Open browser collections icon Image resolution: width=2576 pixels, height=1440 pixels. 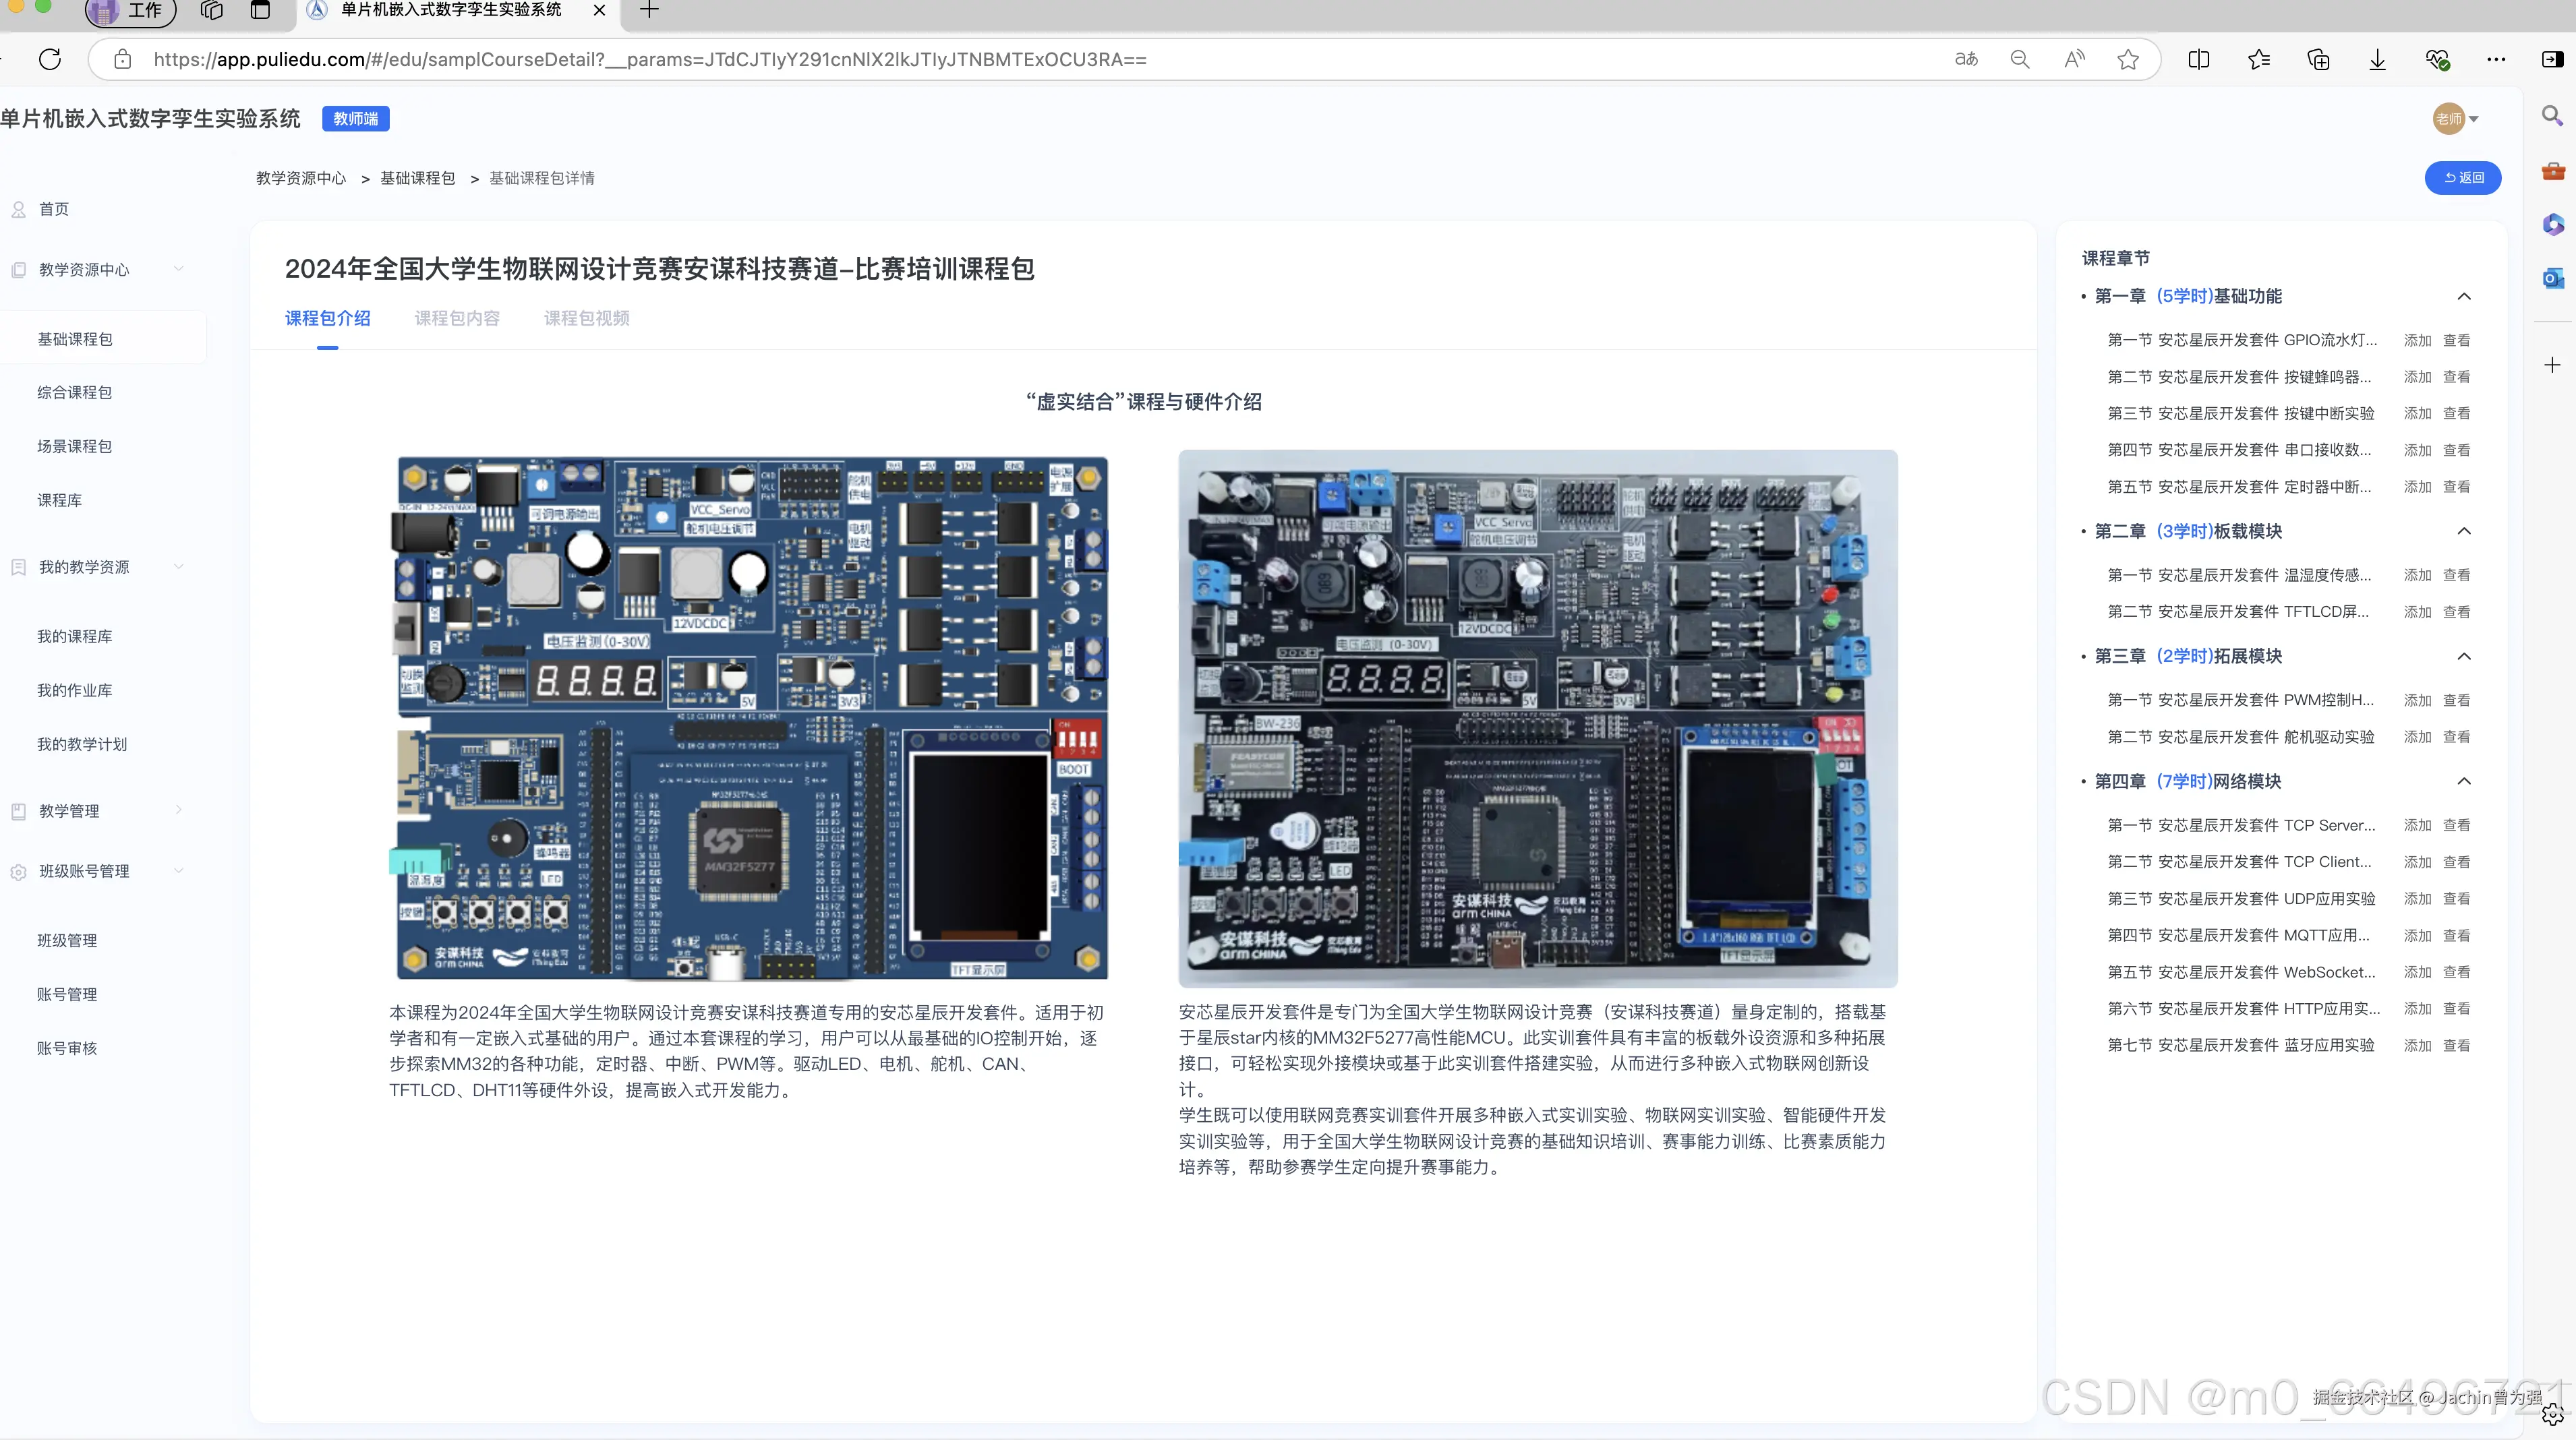(2318, 59)
